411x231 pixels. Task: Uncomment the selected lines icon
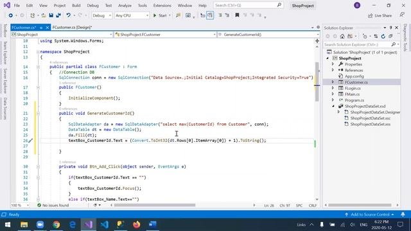[227, 15]
